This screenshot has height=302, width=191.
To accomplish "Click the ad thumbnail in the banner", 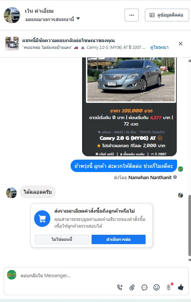I will point(12,44).
